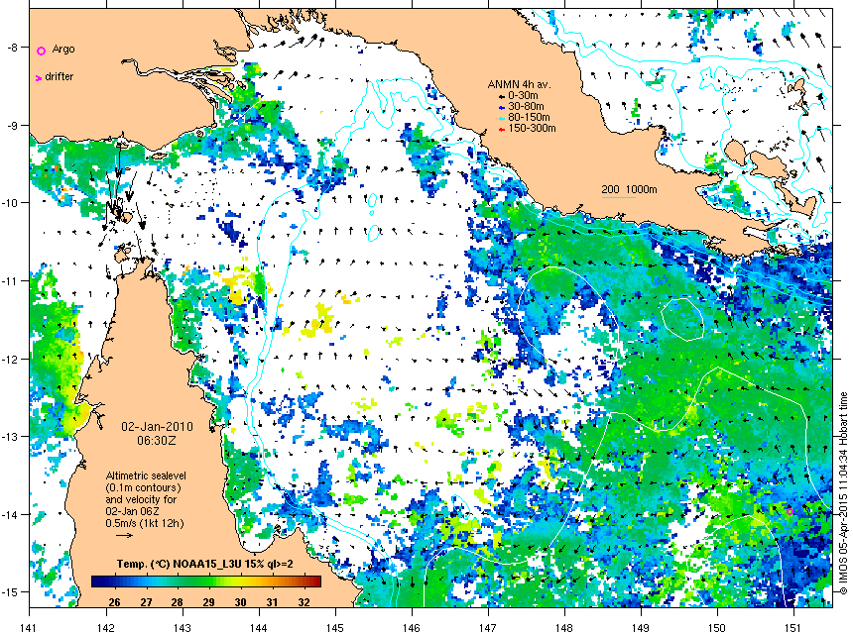Click the '06:30Z' time label
The width and height of the screenshot is (853, 634).
pos(157,441)
